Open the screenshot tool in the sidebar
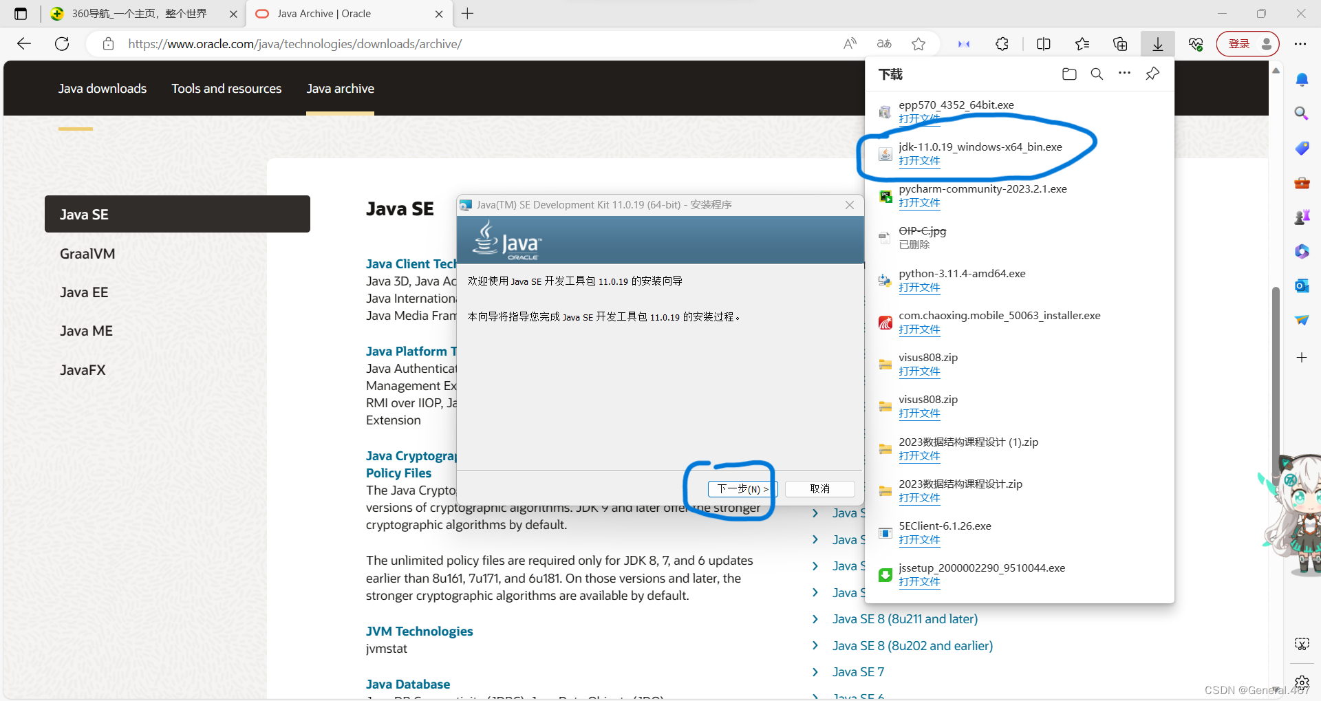This screenshot has width=1321, height=701. tap(1301, 644)
